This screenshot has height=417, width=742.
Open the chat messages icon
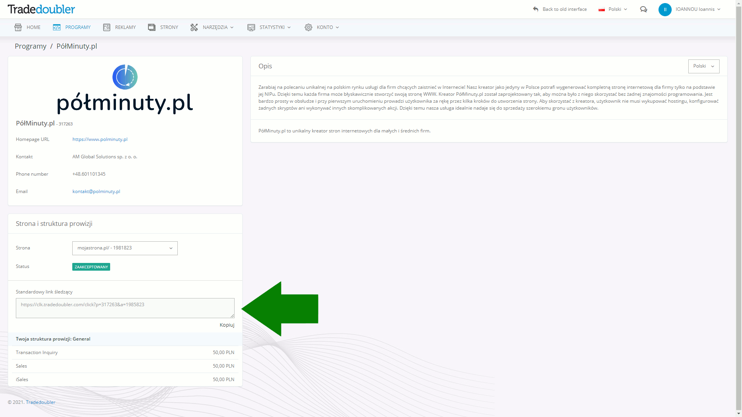(x=643, y=9)
